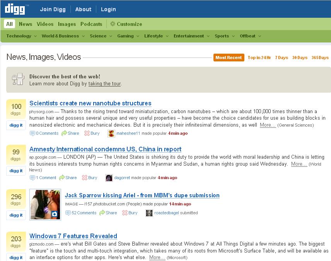Switch to the Podcasts tab

[91, 24]
